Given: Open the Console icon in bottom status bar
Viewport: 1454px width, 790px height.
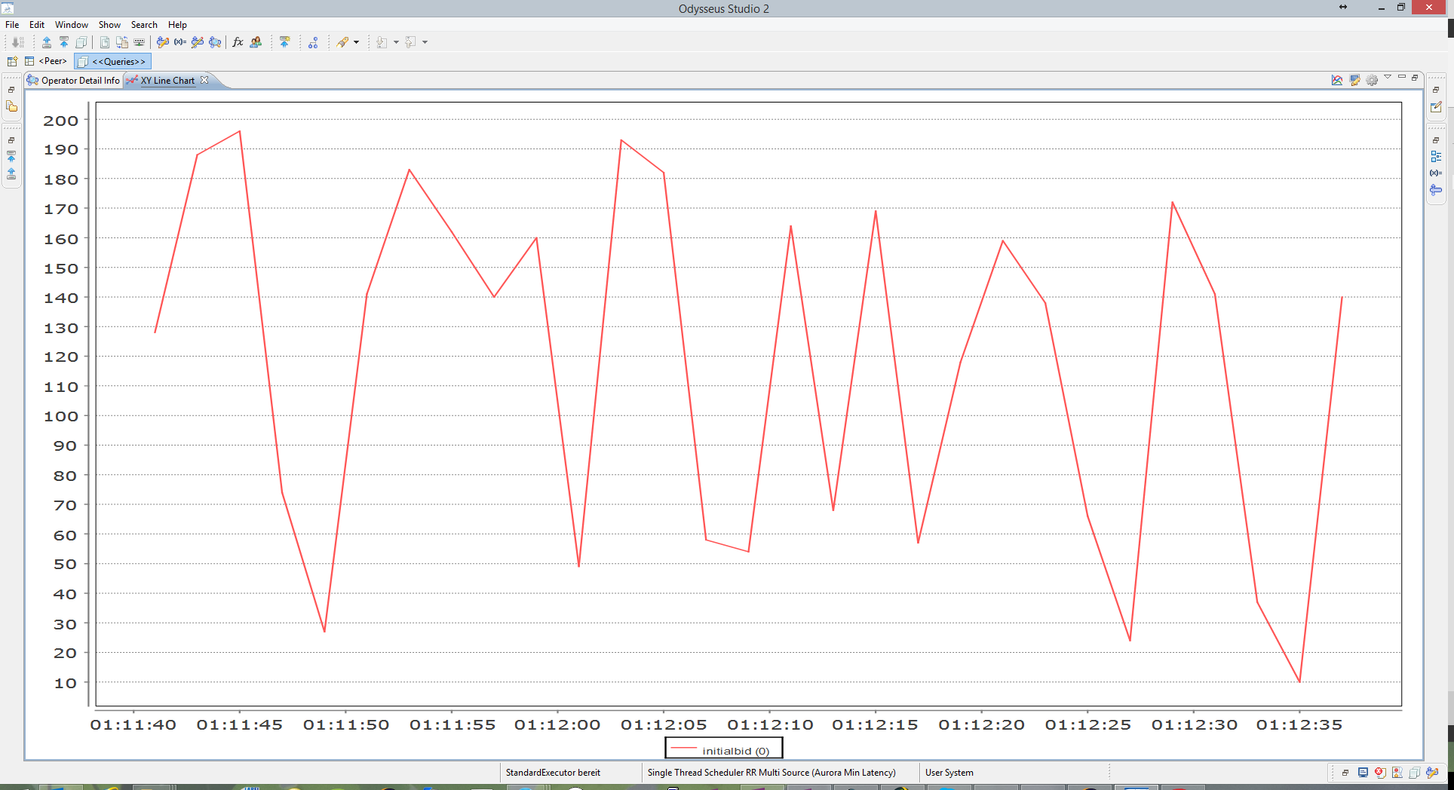Looking at the screenshot, I should coord(1363,773).
